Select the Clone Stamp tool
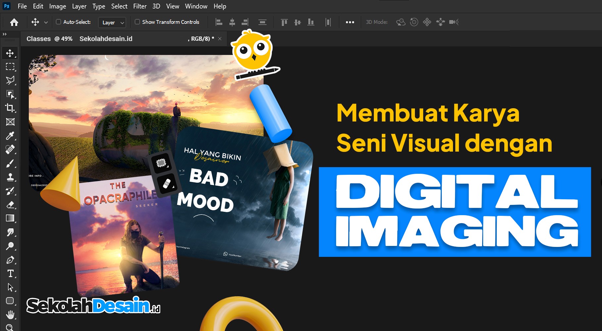 click(10, 177)
